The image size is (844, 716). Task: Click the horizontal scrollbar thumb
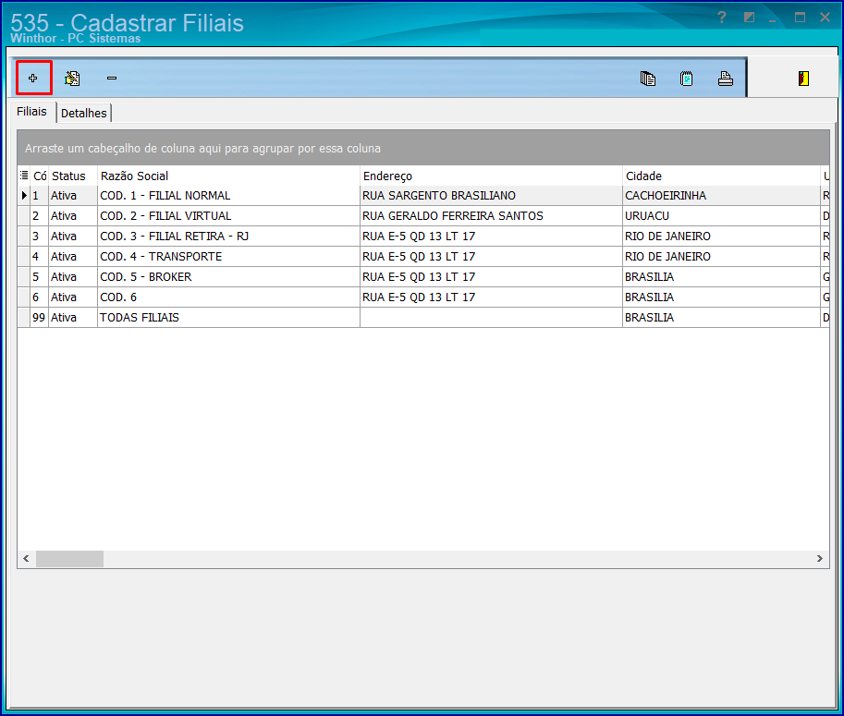pyautogui.click(x=69, y=559)
